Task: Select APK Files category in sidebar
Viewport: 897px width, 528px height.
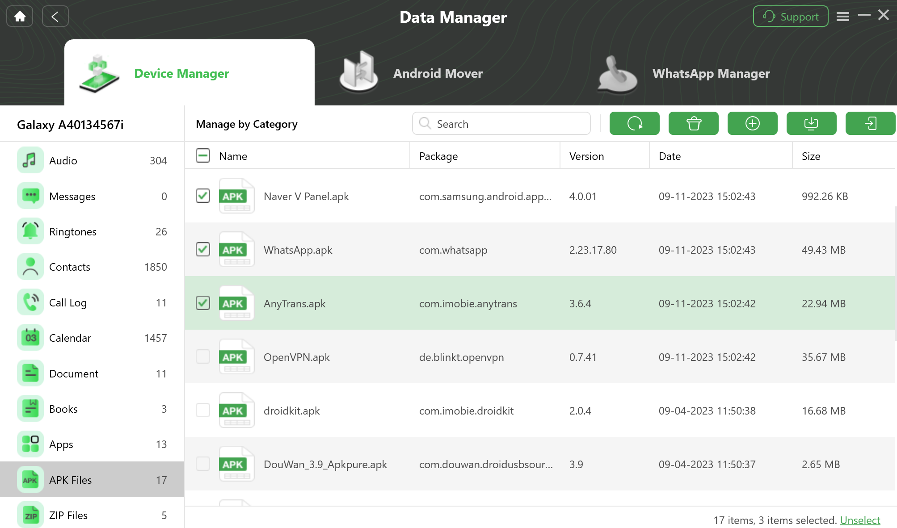Action: coord(92,479)
